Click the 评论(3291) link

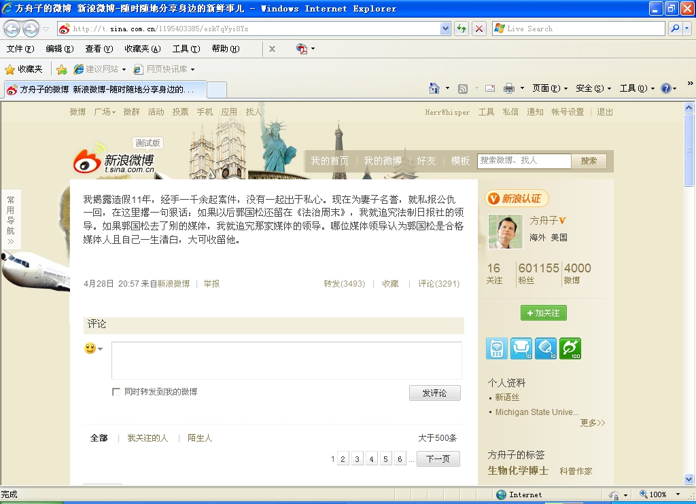[x=439, y=284]
